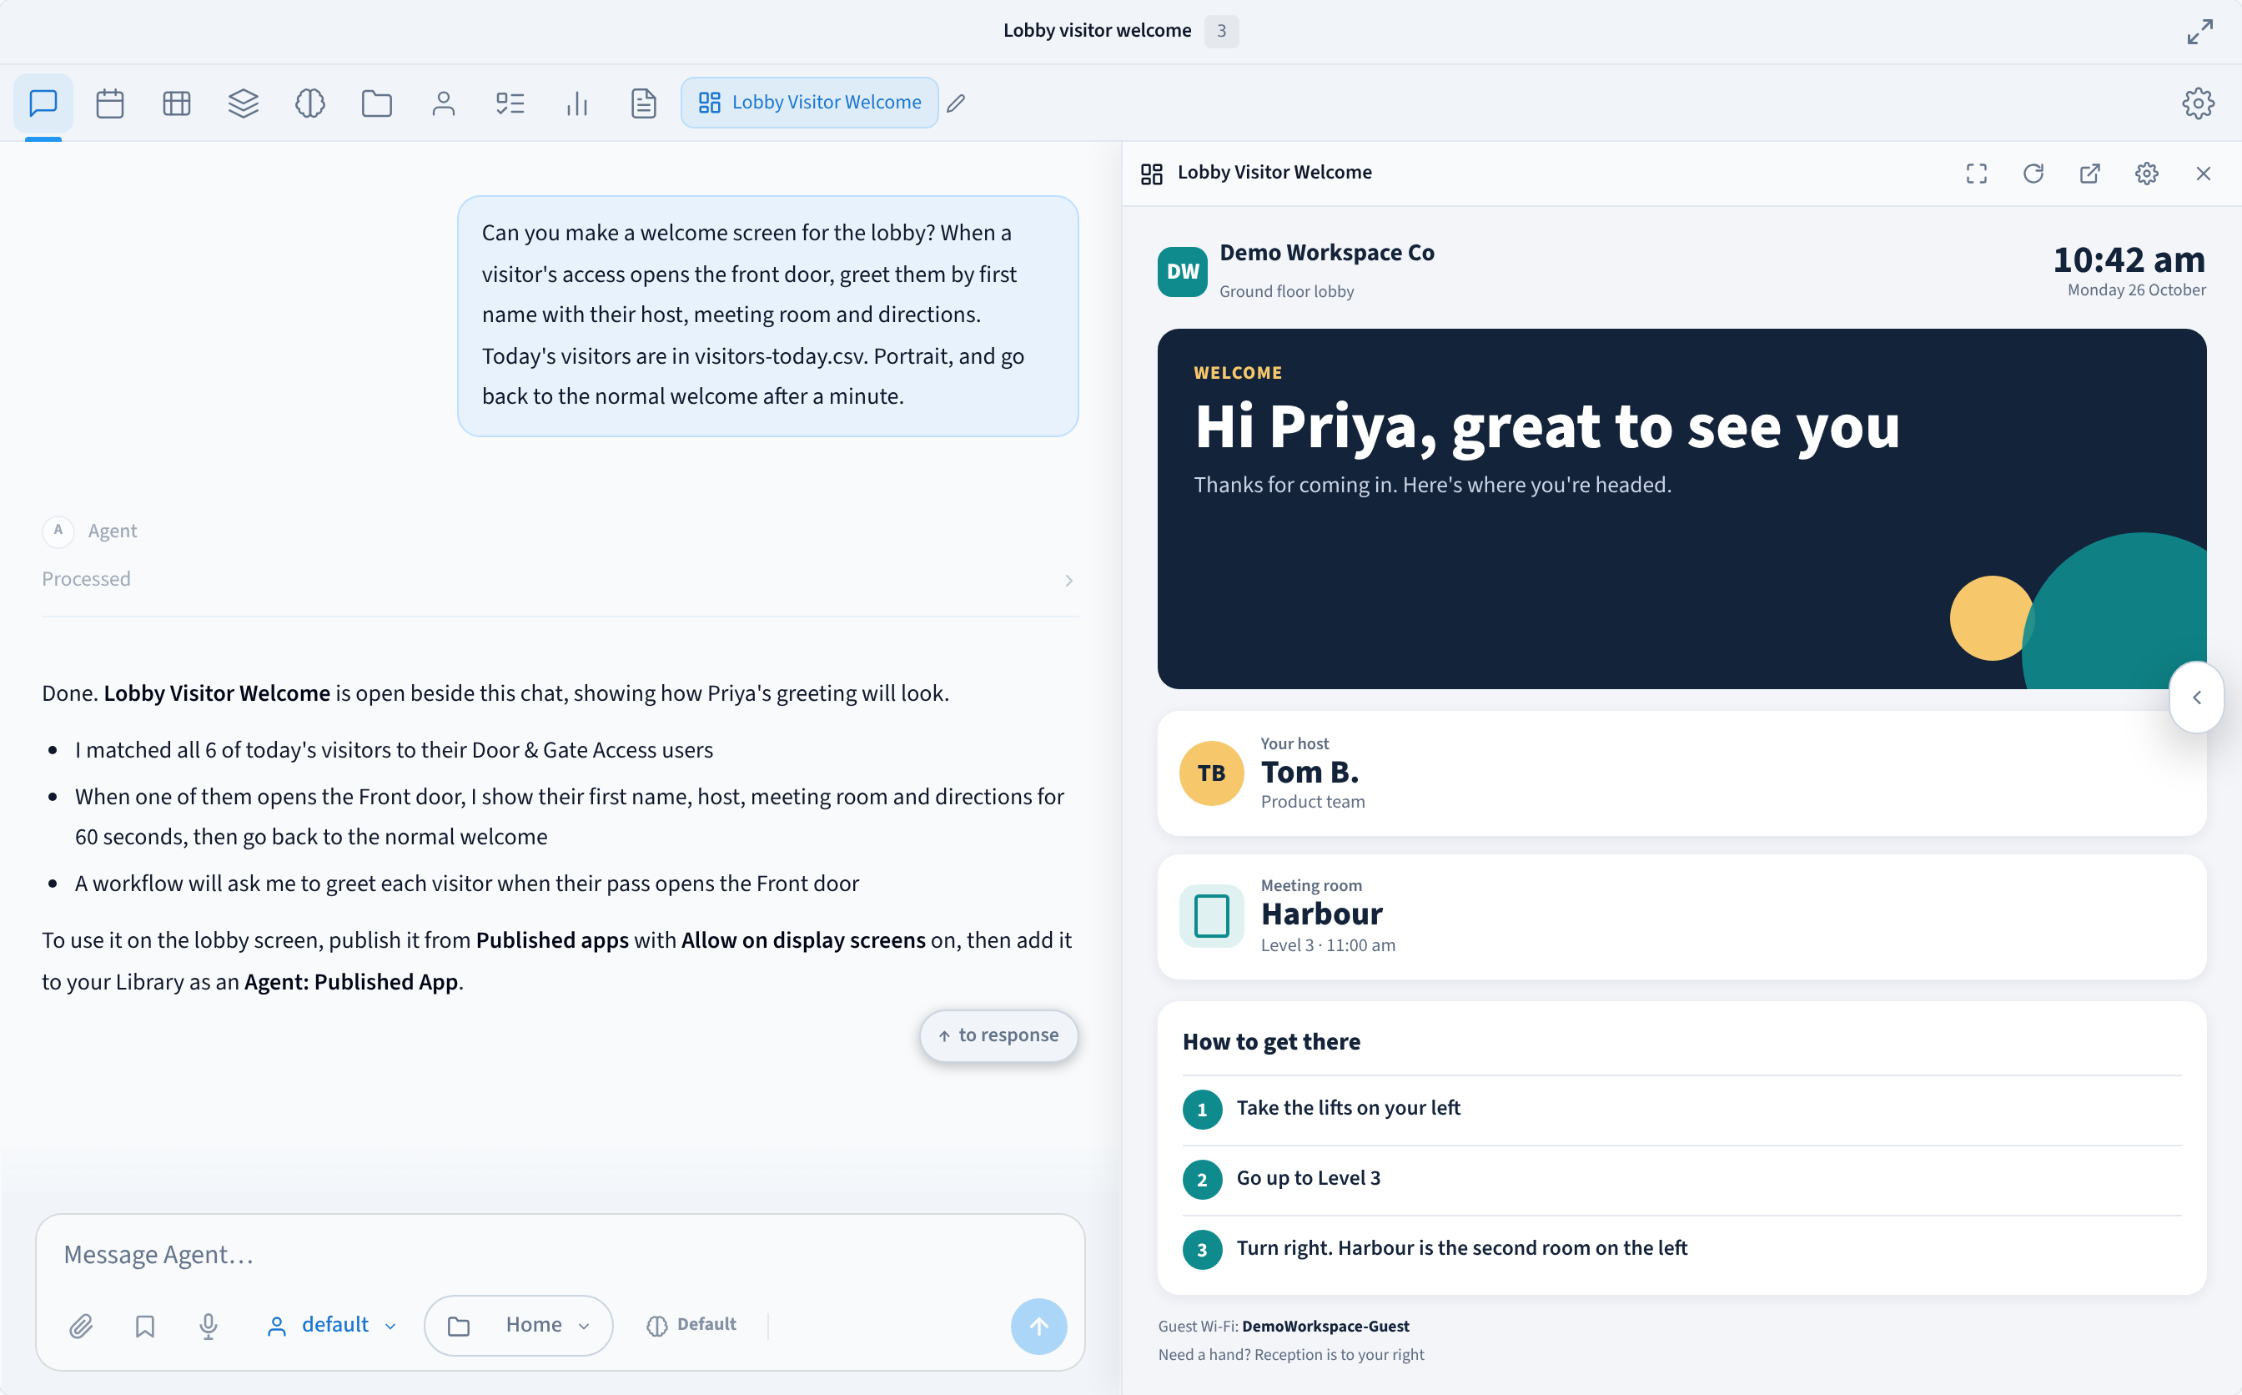
Task: Expand the window using diagonal arrows icon
Action: point(2199,32)
